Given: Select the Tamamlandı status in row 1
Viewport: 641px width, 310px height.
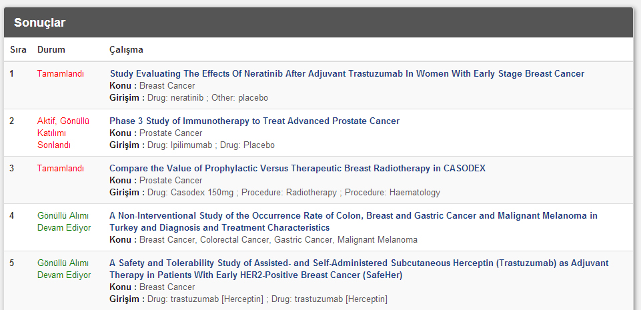Looking at the screenshot, I should click(61, 74).
